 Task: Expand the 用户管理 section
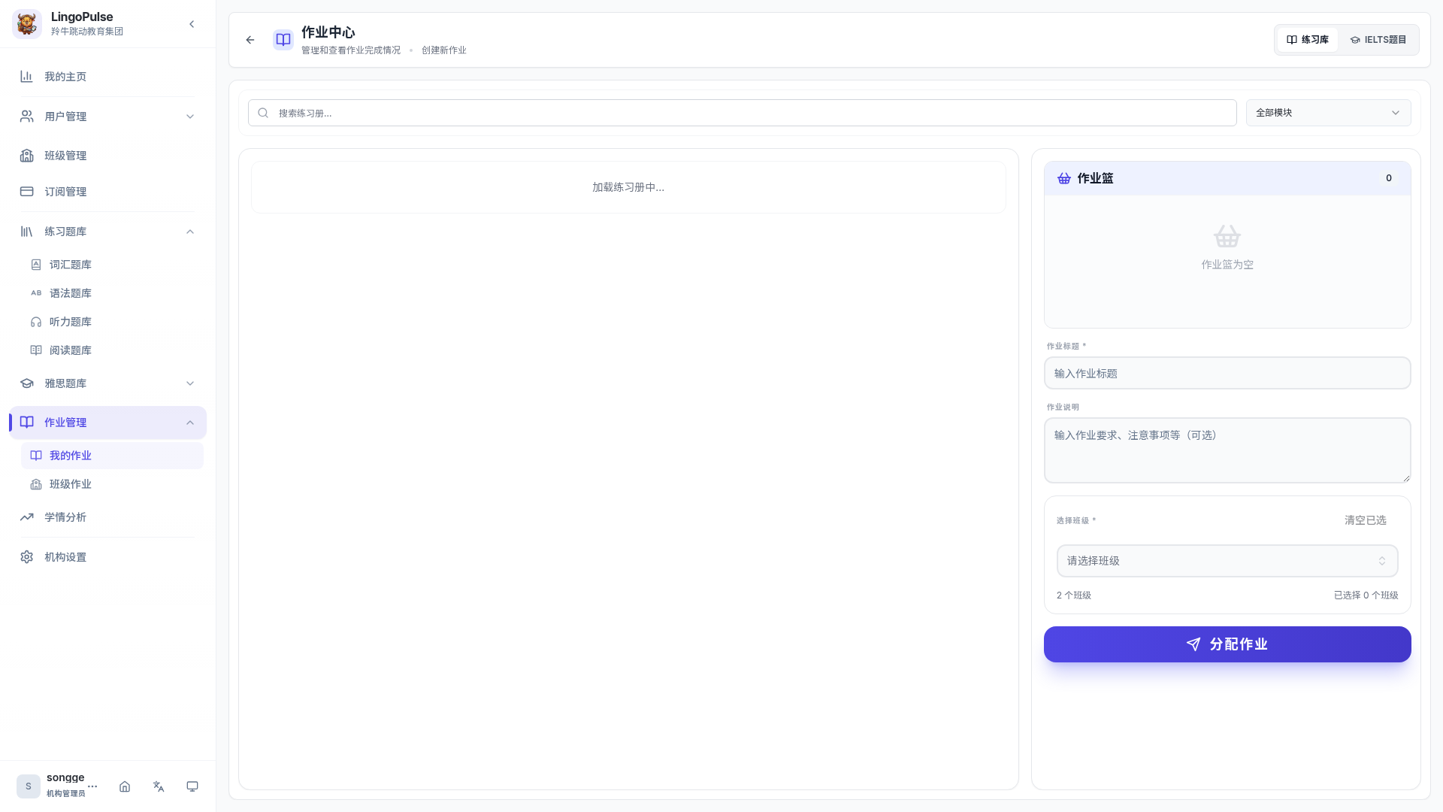click(190, 117)
